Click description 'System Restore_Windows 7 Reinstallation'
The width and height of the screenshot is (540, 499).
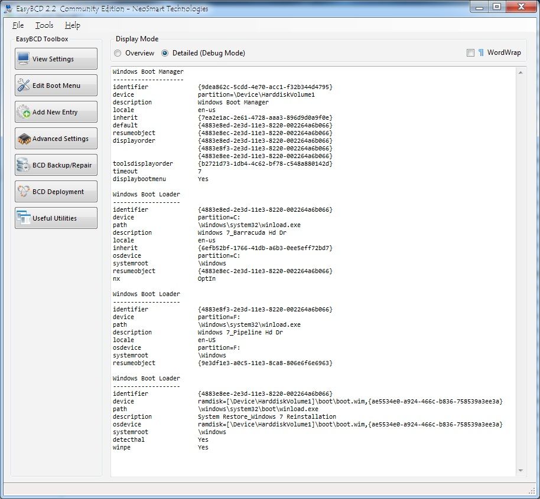click(x=267, y=417)
